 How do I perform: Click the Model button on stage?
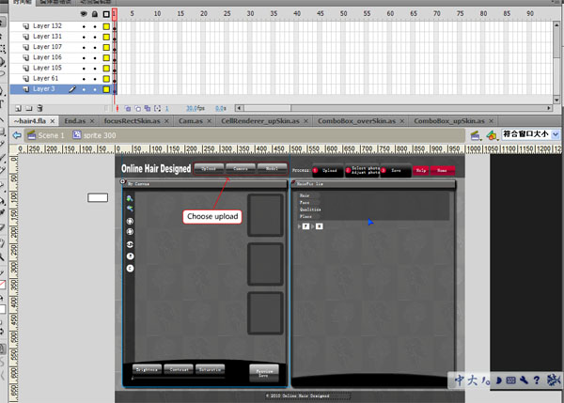pos(272,168)
